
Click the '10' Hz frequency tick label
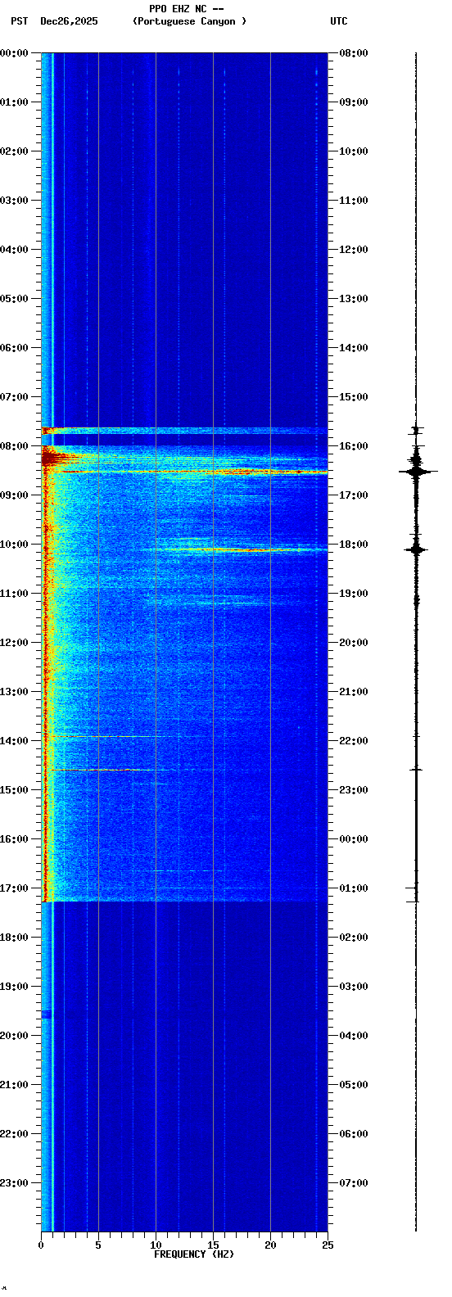tap(156, 1245)
